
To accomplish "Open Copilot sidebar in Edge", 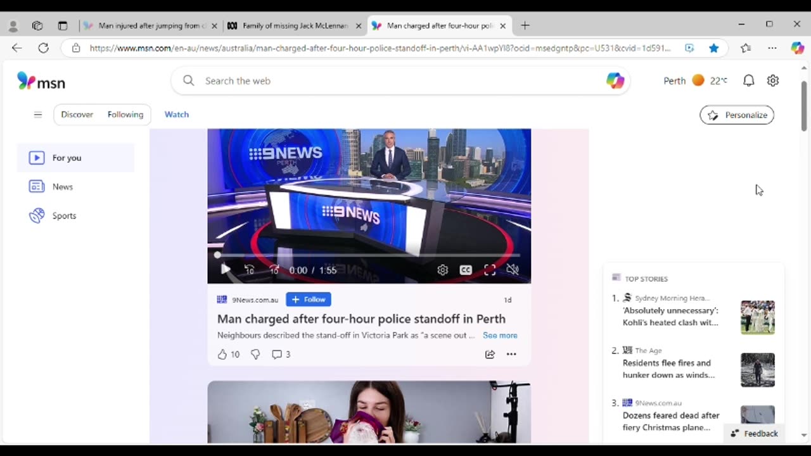I will pyautogui.click(x=797, y=48).
